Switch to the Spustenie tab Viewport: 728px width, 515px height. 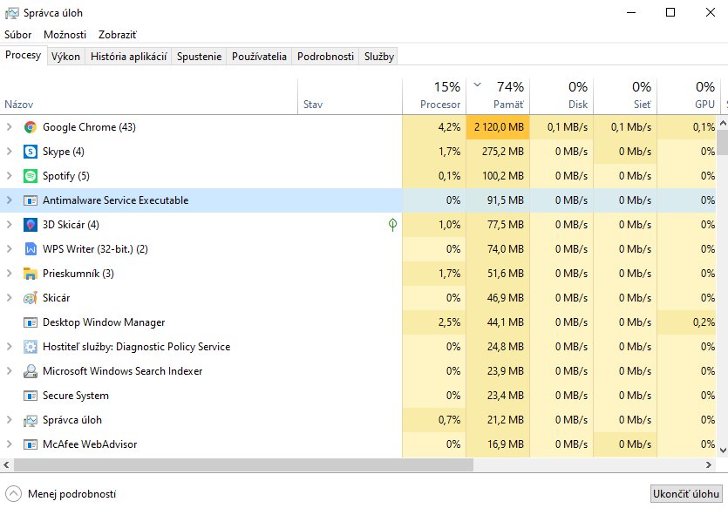[199, 57]
